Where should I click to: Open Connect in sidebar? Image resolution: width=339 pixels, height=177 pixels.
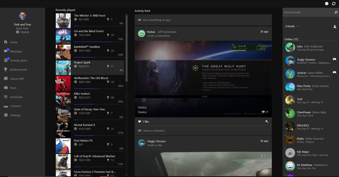click(12, 106)
